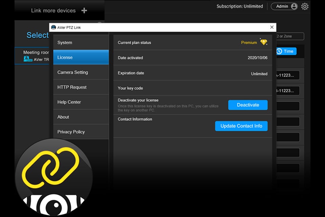The width and height of the screenshot is (325, 217).
Task: Click the Deactivate license button
Action: click(x=248, y=105)
